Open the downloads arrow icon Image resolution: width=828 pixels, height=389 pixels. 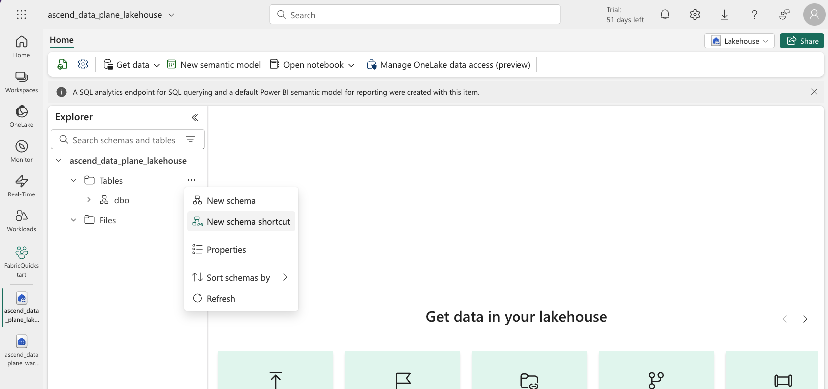click(724, 15)
